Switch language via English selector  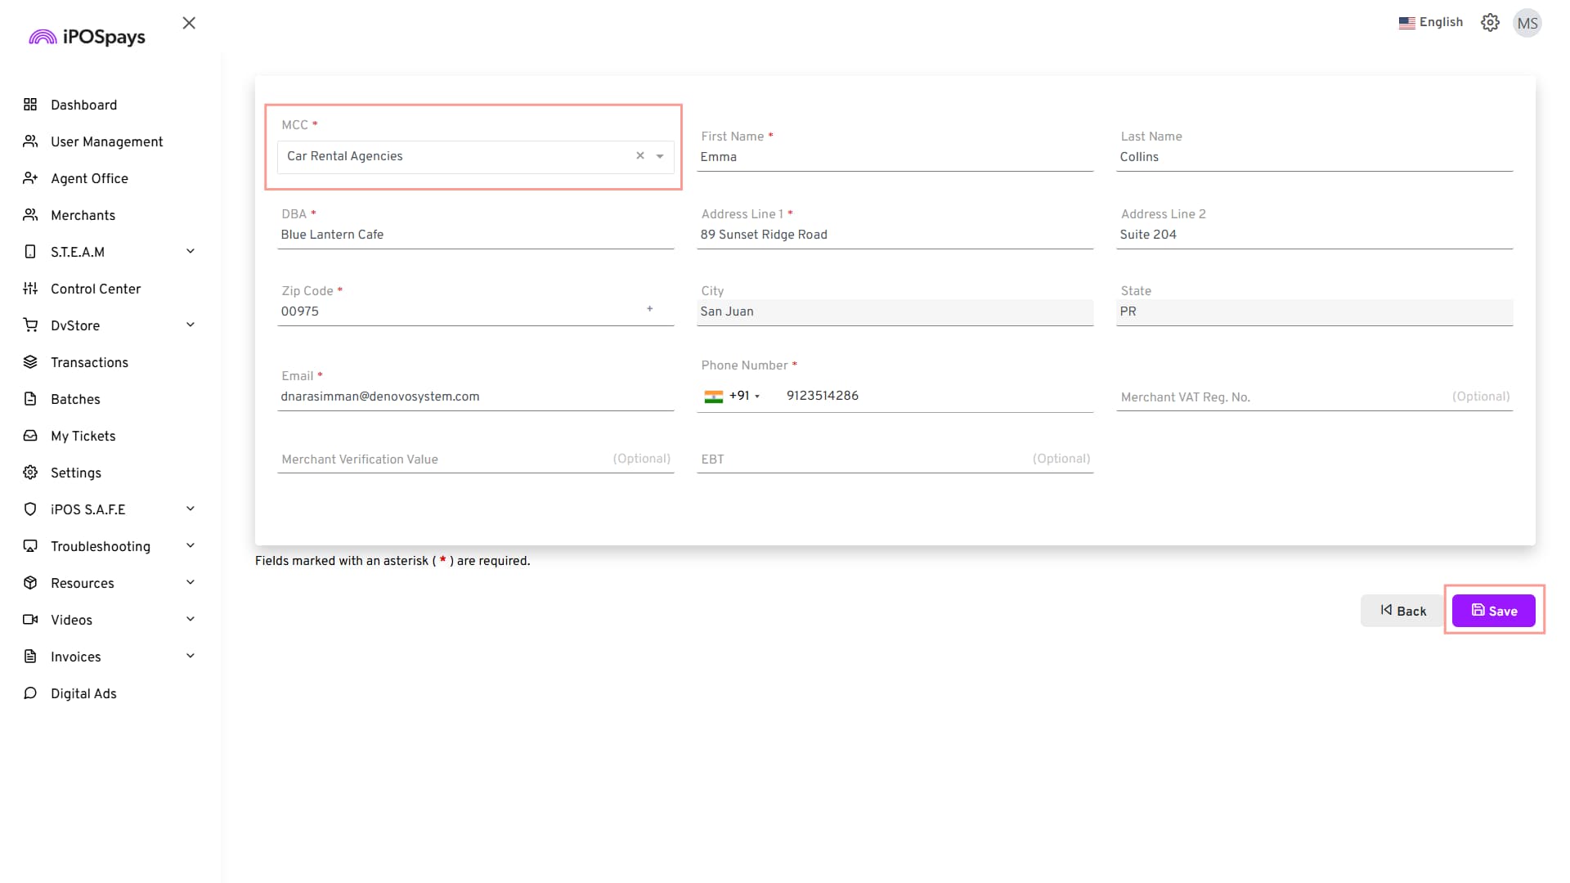tap(1431, 23)
